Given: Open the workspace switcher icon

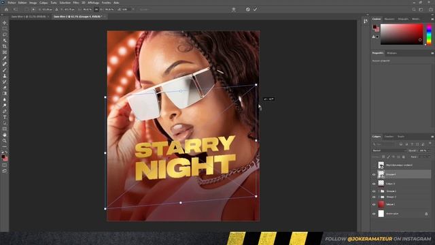Looking at the screenshot, I should tap(421, 10).
